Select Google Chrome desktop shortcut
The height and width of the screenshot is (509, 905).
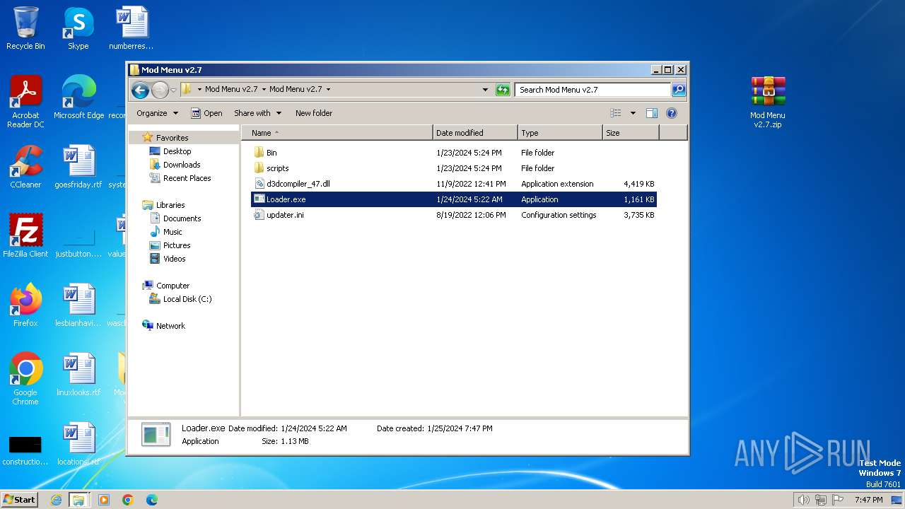25,378
